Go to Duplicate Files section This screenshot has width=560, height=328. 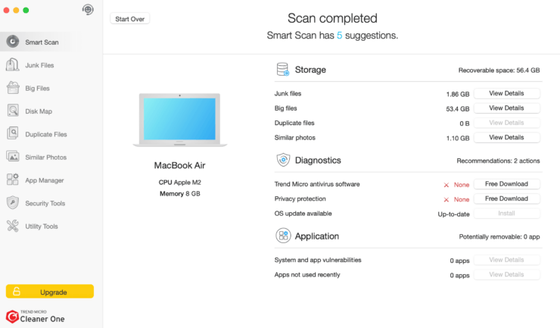[12, 134]
